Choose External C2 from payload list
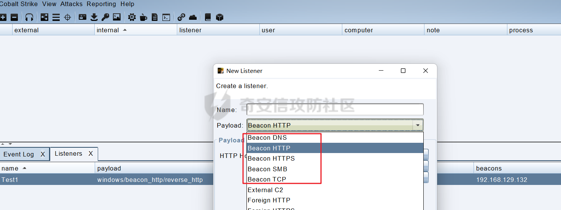 pos(335,190)
